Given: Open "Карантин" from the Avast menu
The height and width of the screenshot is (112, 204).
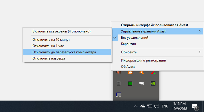Looking at the screenshot, I should point(157,44).
